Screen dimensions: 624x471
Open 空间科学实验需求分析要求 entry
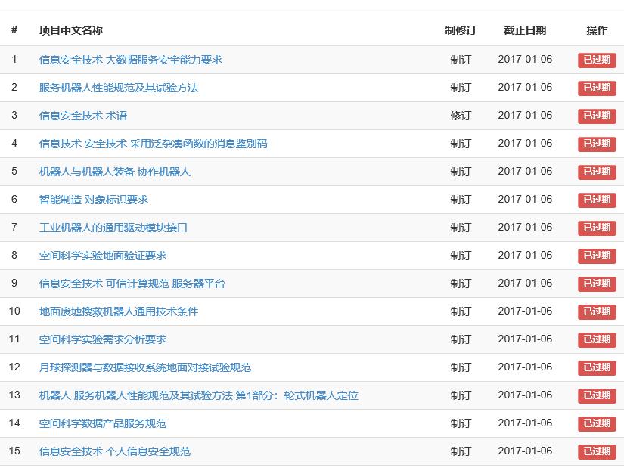[103, 339]
